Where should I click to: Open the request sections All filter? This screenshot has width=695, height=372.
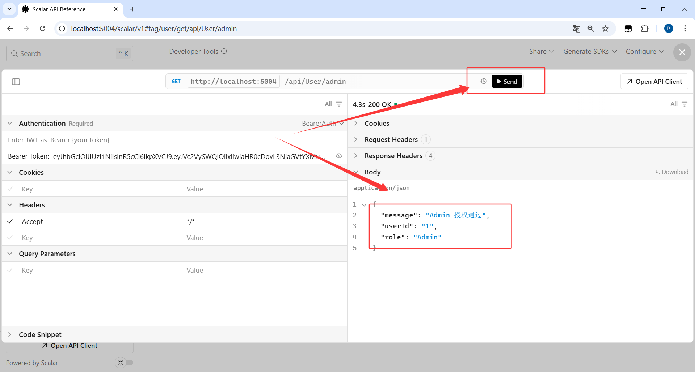[333, 104]
